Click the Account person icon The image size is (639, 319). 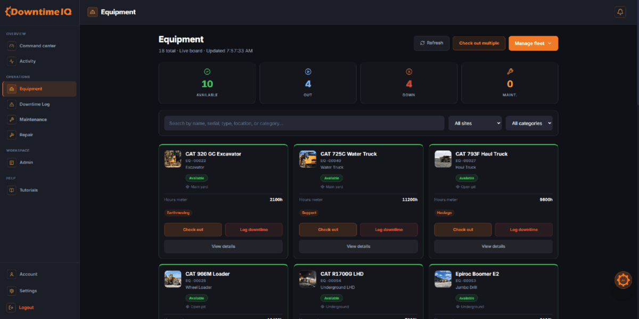12,274
